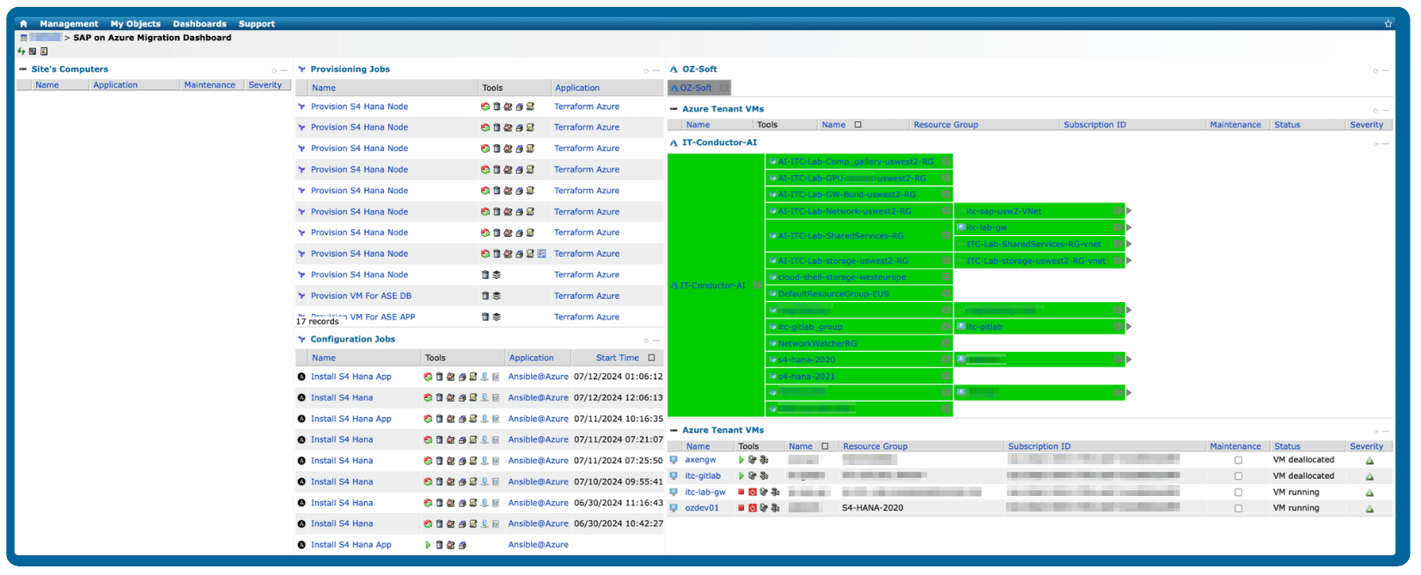Click the rerun icon for Install S4 Hana 12:06:13
The height and width of the screenshot is (575, 1421).
[428, 398]
